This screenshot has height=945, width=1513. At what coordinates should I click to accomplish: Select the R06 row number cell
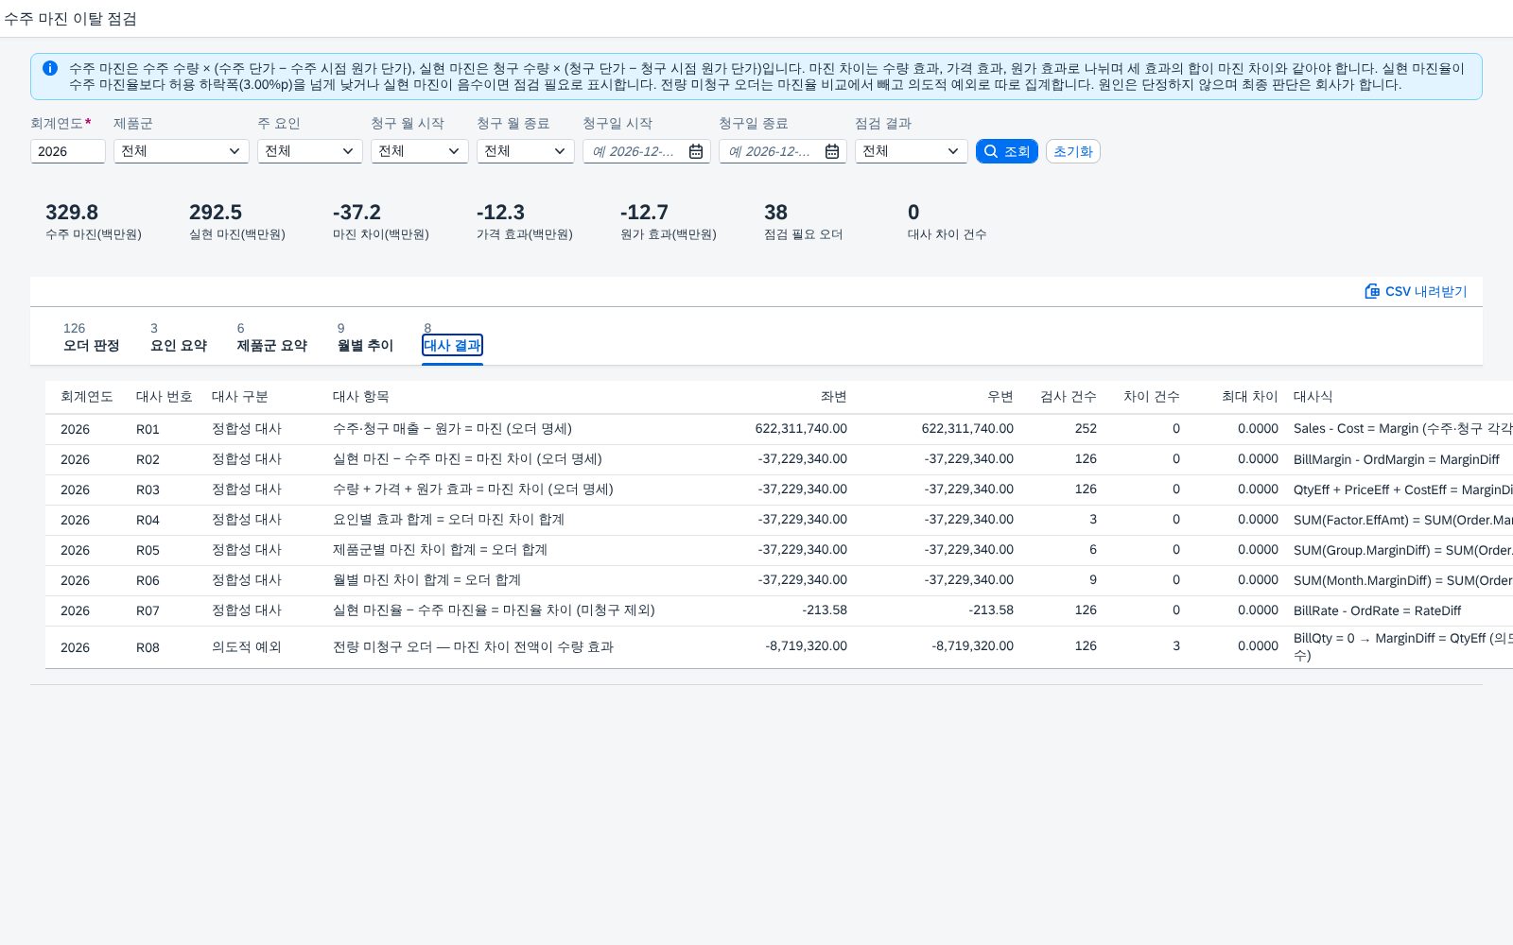[148, 580]
